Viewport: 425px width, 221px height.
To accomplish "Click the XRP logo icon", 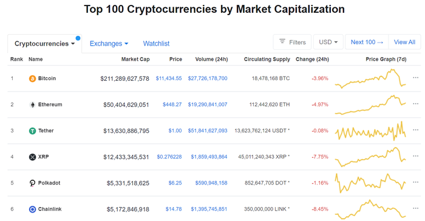I will coord(32,157).
